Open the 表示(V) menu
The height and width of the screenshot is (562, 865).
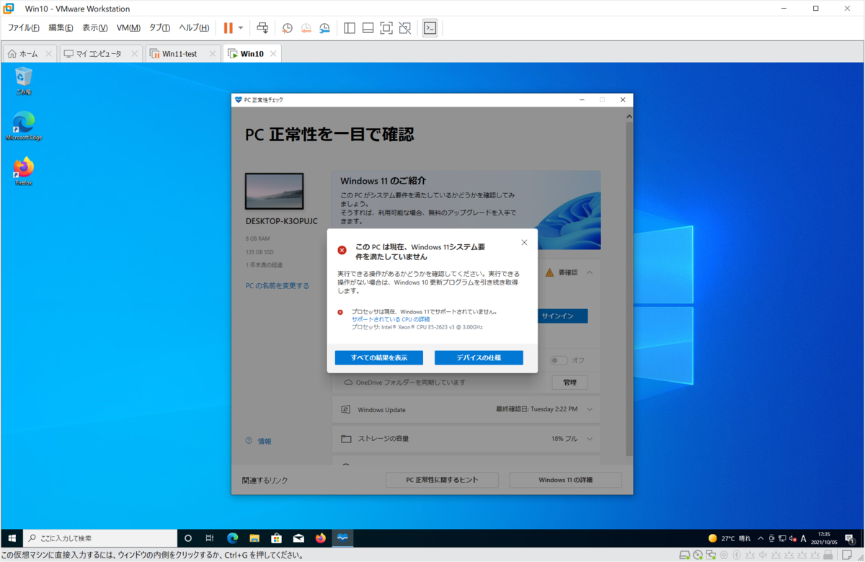coord(94,28)
